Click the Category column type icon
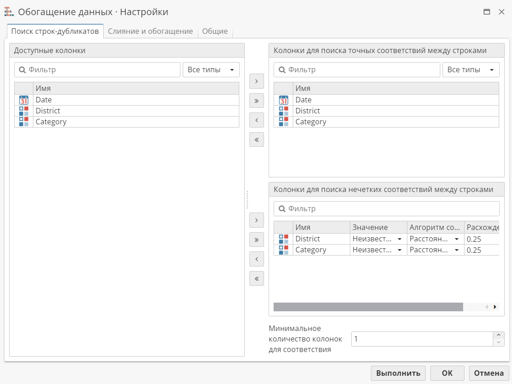Image resolution: width=512 pixels, height=384 pixels. pyautogui.click(x=23, y=121)
